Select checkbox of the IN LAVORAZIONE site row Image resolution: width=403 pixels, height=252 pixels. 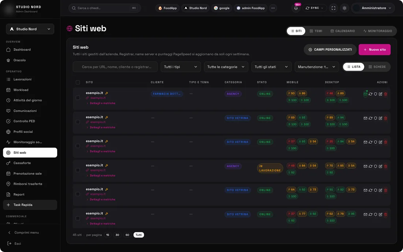point(78,170)
